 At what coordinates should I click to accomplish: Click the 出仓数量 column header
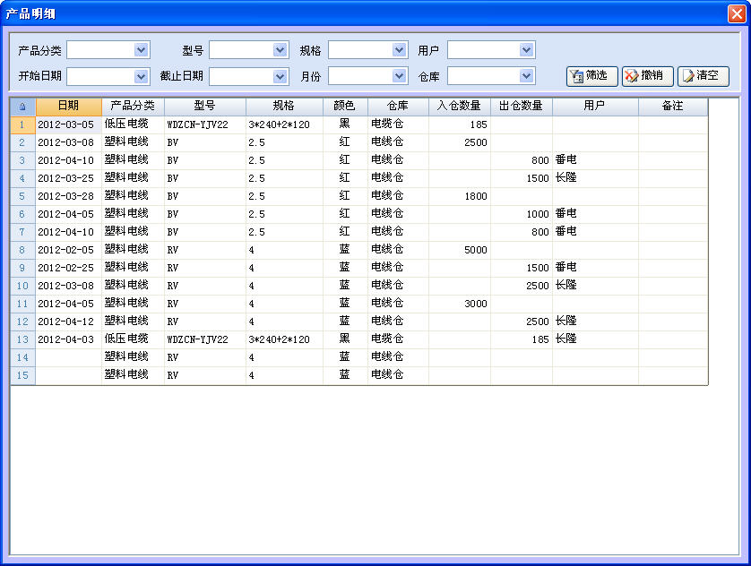(521, 107)
